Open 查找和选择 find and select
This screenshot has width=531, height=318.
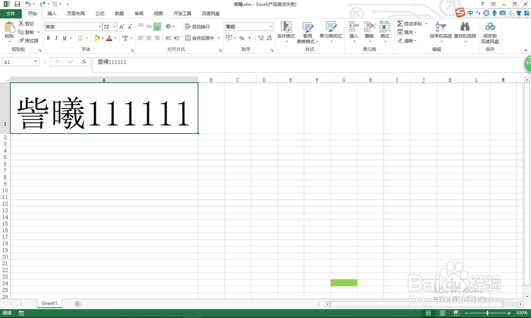click(465, 32)
